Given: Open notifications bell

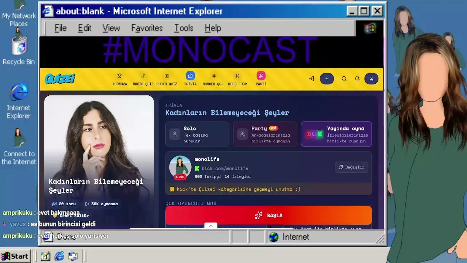Looking at the screenshot, I should tap(357, 79).
